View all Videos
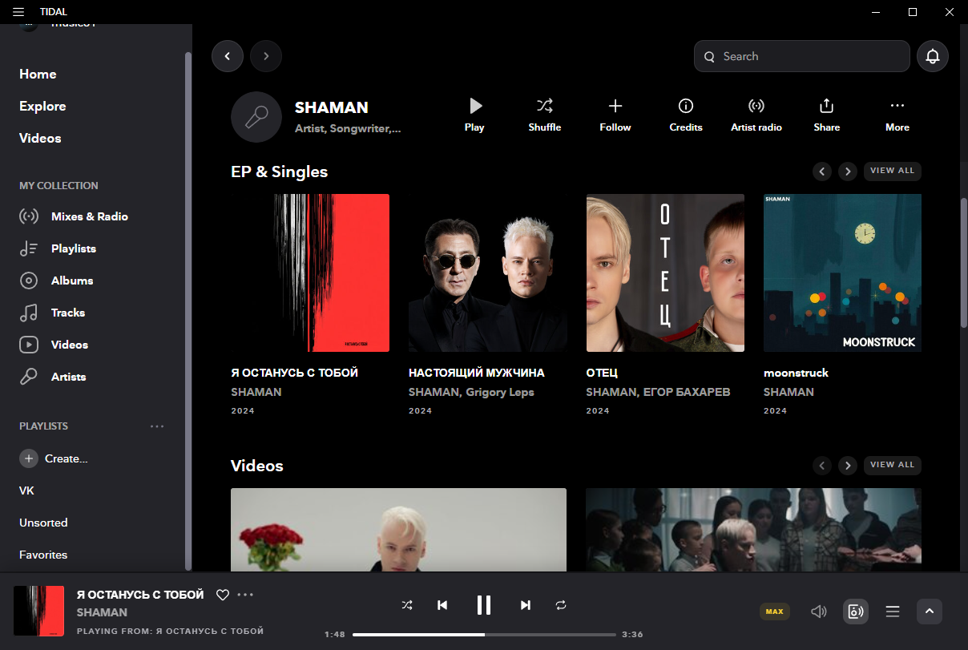The image size is (968, 650). pyautogui.click(x=893, y=465)
